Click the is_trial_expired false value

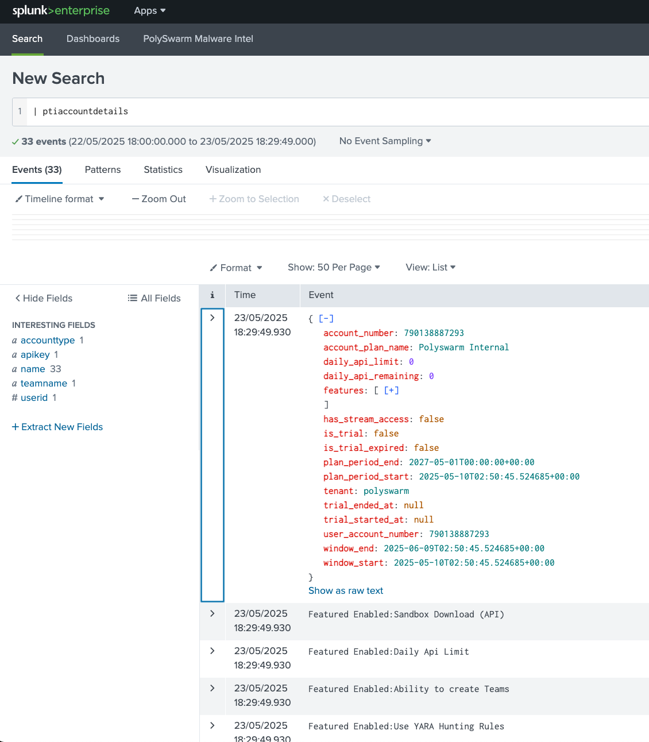[426, 448]
